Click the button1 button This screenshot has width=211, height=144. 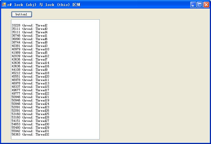click(x=22, y=14)
